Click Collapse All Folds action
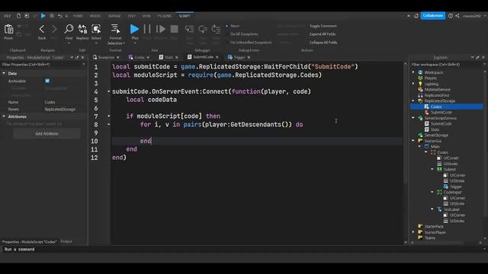488x274 pixels. pos(323,43)
